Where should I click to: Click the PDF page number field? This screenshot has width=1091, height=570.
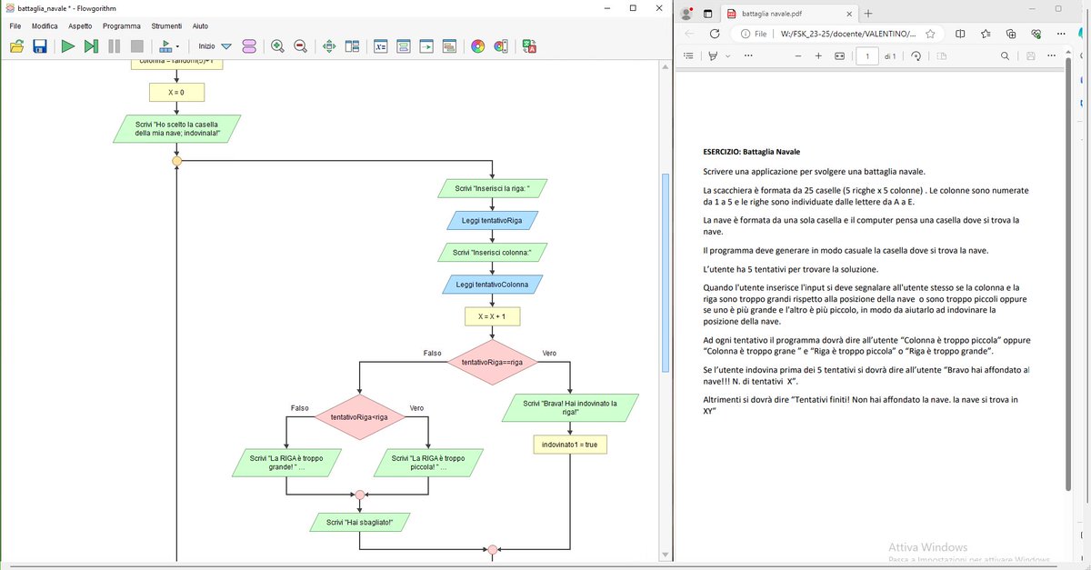point(866,55)
